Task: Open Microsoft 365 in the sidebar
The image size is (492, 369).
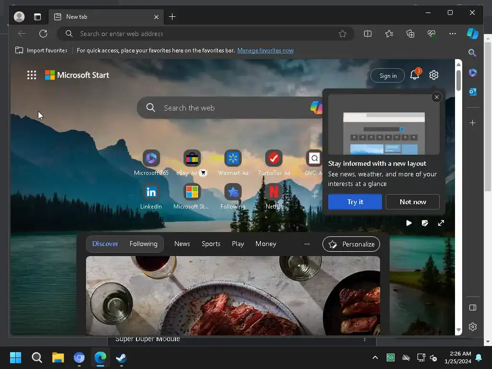Action: coord(473,73)
